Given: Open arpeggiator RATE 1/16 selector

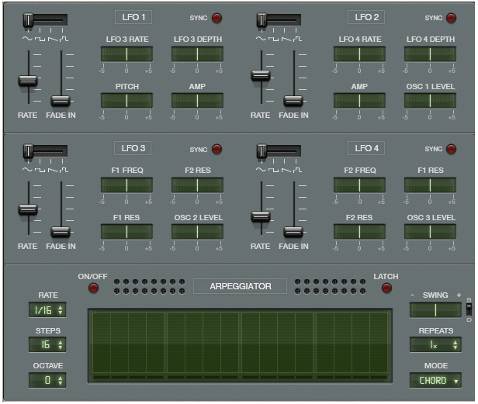Looking at the screenshot, I should (x=47, y=310).
